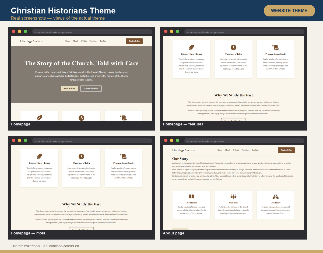Click brown Read Articles button in Homepage header
The width and height of the screenshot is (323, 253).
coord(134,41)
